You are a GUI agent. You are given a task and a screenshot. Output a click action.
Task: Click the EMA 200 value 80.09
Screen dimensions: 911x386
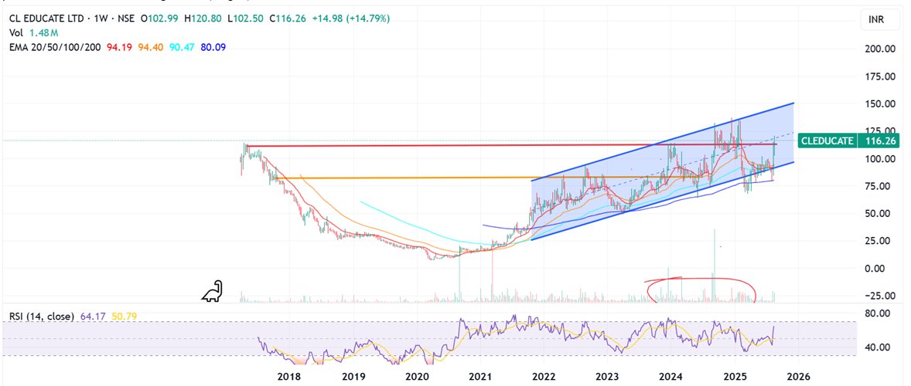[213, 47]
